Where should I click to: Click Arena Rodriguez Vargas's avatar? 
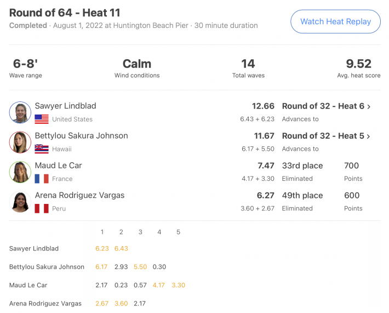tap(20, 202)
